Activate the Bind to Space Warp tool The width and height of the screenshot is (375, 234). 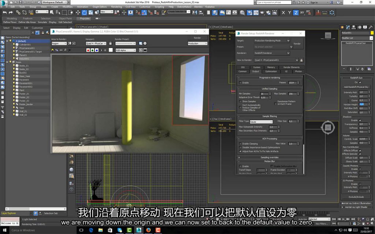tap(30, 12)
